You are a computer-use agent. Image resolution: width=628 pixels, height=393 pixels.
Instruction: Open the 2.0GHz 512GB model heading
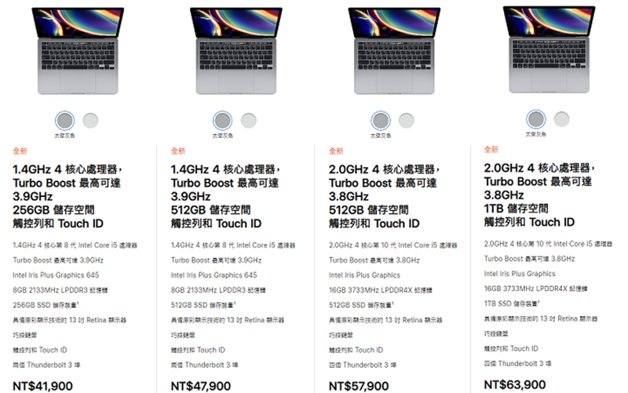pos(384,196)
